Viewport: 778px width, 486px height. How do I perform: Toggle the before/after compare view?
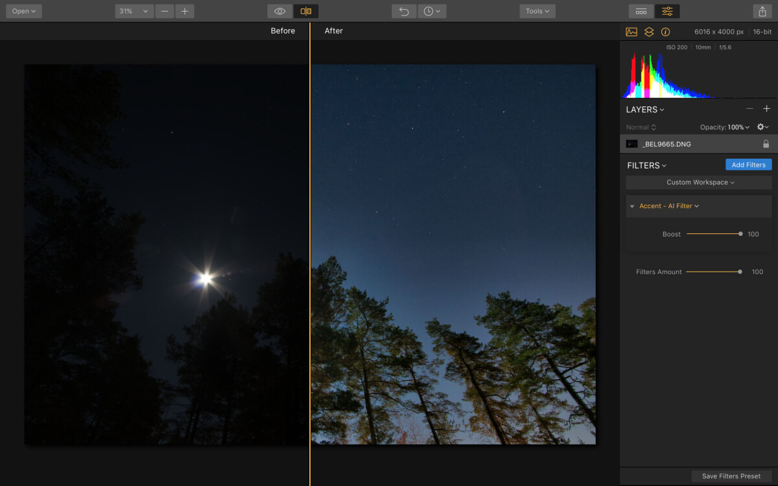pyautogui.click(x=306, y=11)
